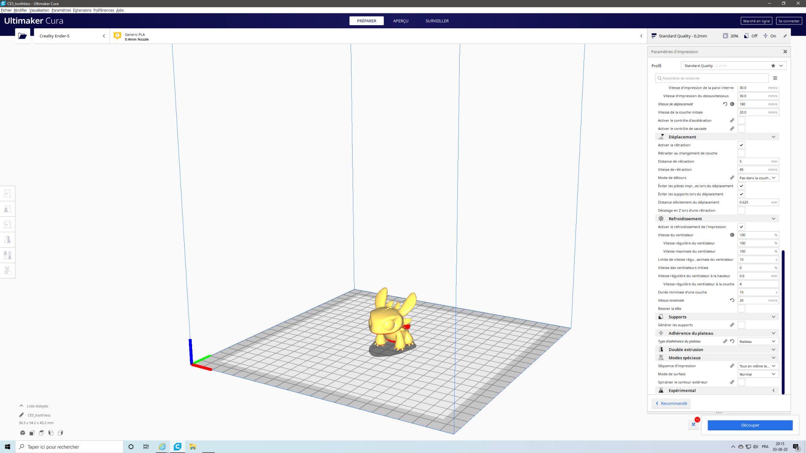Open the Mode de détours dropdown
This screenshot has width=806, height=453.
click(x=758, y=178)
